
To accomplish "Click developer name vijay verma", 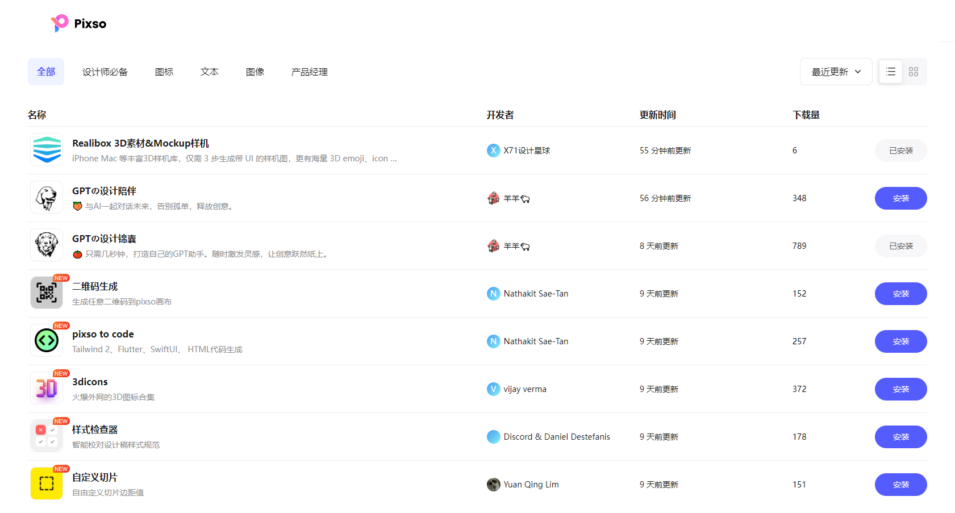I will tap(525, 389).
